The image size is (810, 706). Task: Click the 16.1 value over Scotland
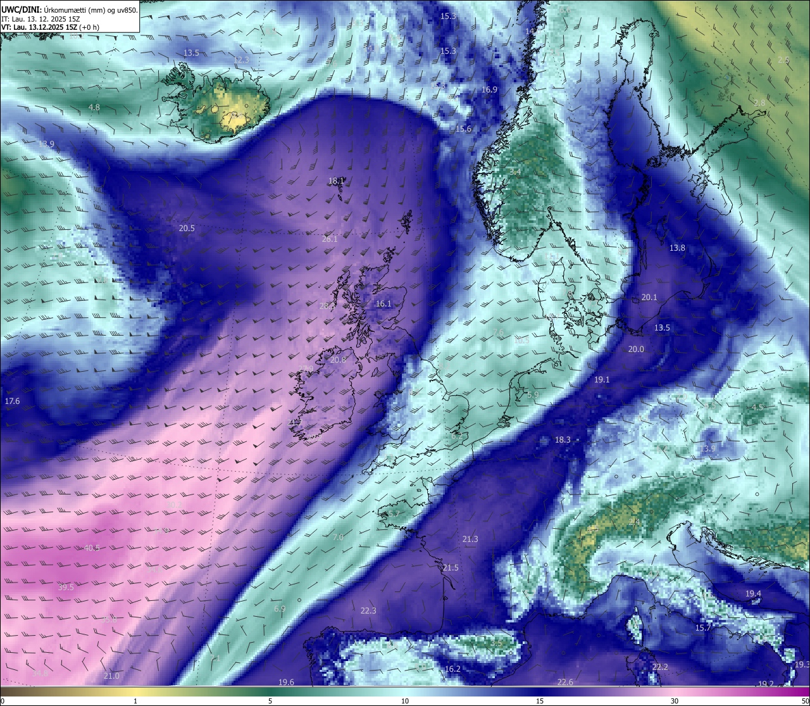[x=383, y=304]
